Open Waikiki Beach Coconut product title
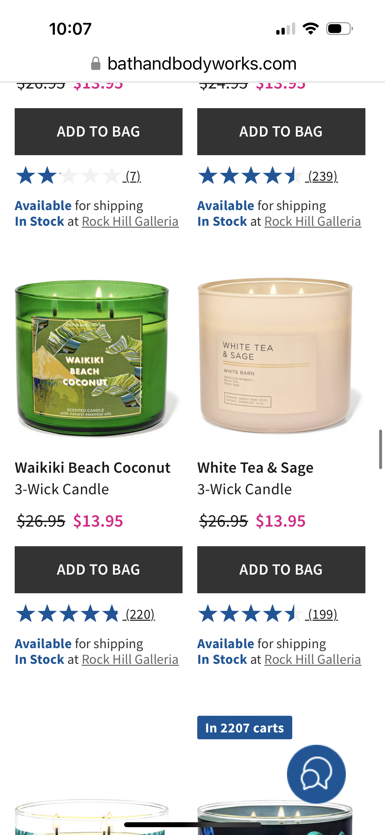 [x=93, y=468]
